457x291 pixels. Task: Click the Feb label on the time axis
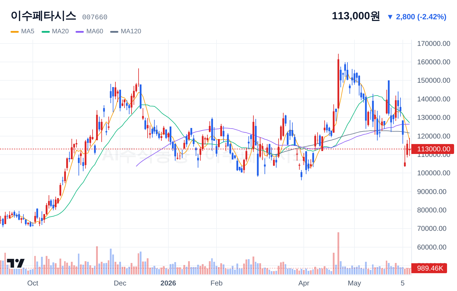[x=216, y=283]
